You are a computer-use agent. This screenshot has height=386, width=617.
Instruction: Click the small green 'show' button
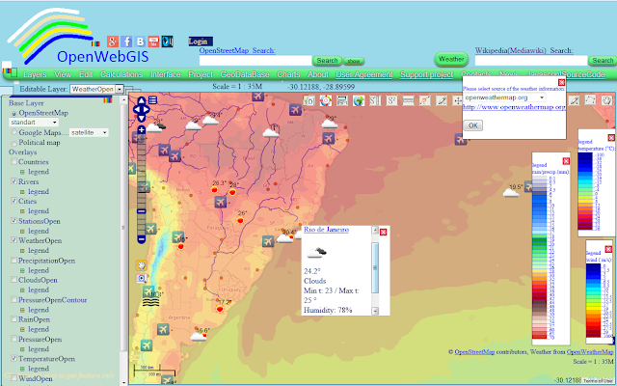tap(354, 61)
